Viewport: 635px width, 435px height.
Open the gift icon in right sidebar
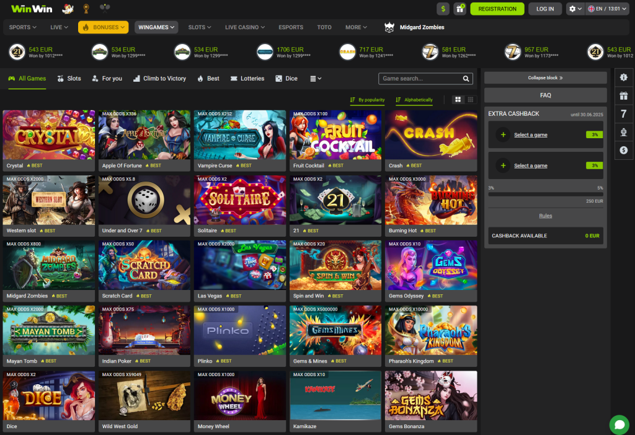tap(623, 95)
